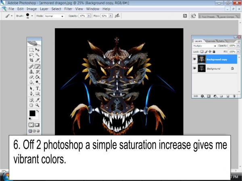Screen dimensions: 242x181
Task: Select the Pen tool
Action: click(31, 94)
